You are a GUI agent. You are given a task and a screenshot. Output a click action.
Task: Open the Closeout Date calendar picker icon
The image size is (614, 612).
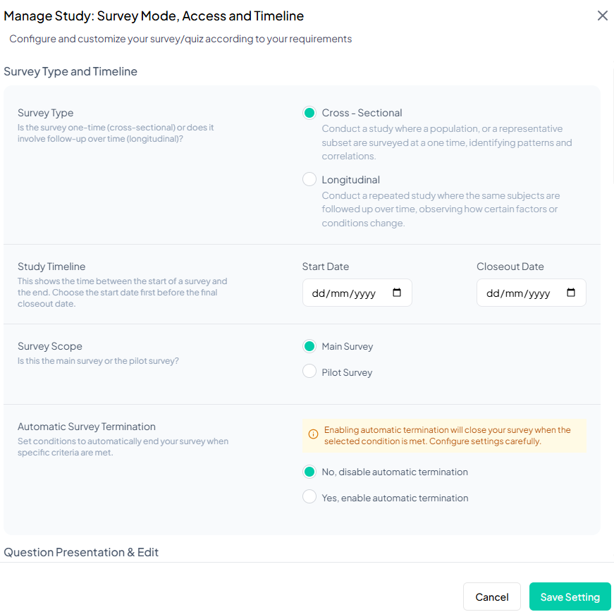point(571,293)
